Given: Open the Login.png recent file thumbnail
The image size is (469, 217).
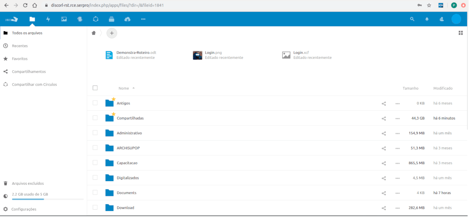Looking at the screenshot, I should (198, 55).
